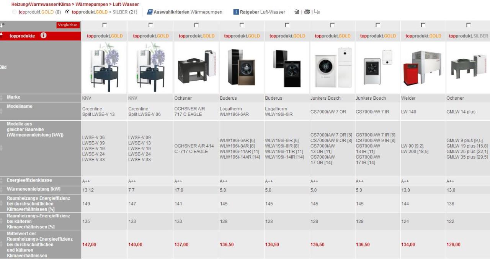Open the Junkers Bosch CS7000iAW 7 OR image

coord(332,67)
